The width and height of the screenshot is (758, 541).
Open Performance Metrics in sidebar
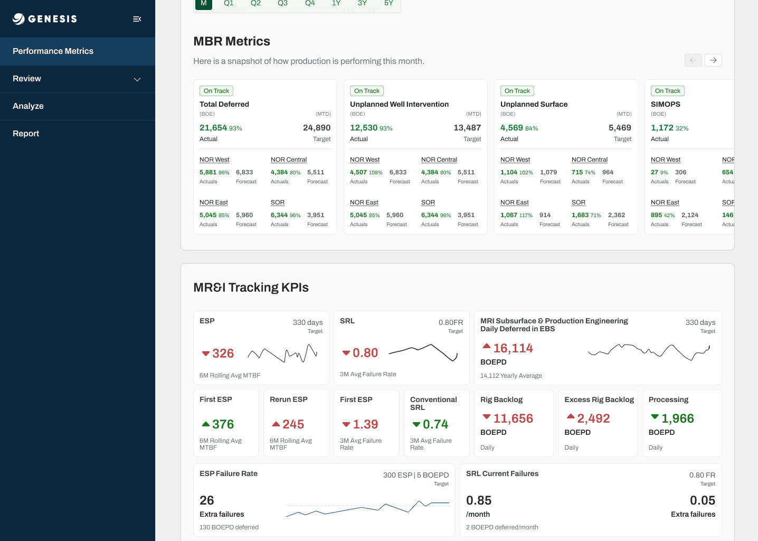(78, 51)
